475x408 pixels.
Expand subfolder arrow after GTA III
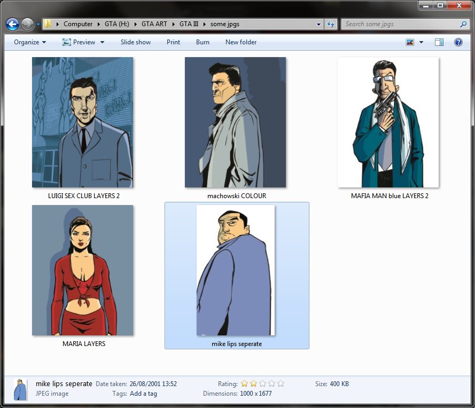click(x=205, y=24)
